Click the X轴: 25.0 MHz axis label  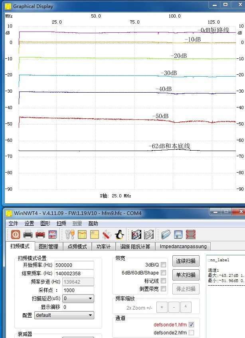[x=116, y=196]
